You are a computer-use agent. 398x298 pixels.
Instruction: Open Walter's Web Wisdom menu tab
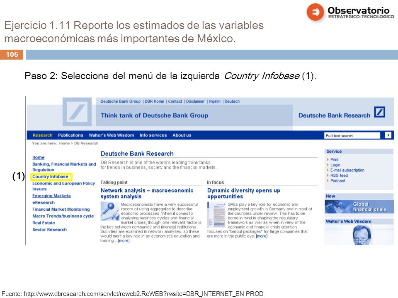pos(112,135)
